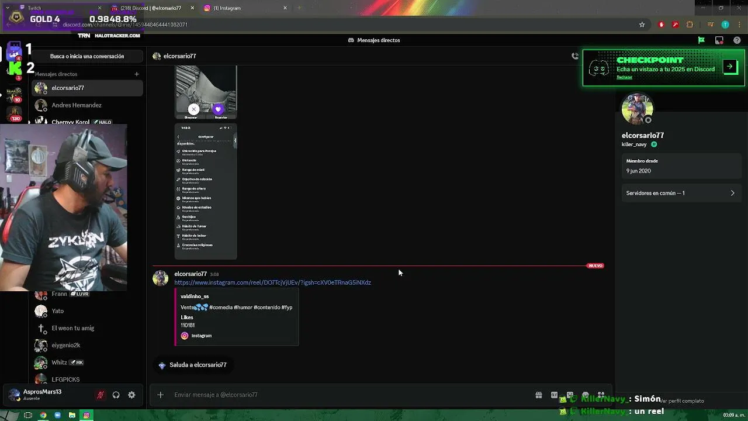Click the Saluda a elcorsario77 button

[x=192, y=365]
